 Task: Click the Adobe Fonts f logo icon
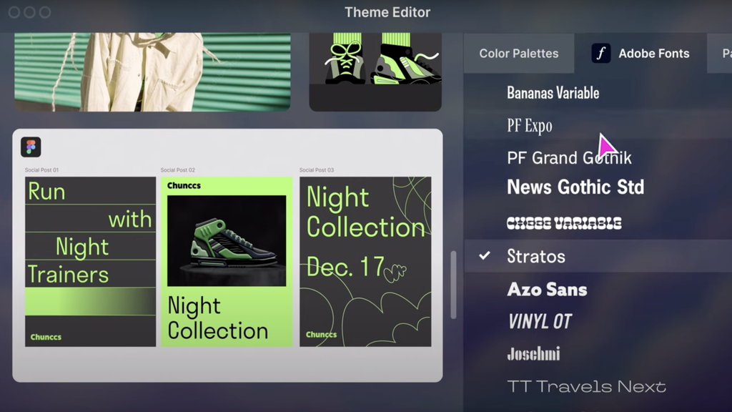point(600,53)
